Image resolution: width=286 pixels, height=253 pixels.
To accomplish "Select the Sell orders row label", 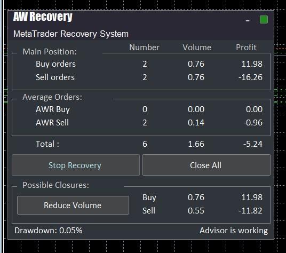I will tap(55, 77).
